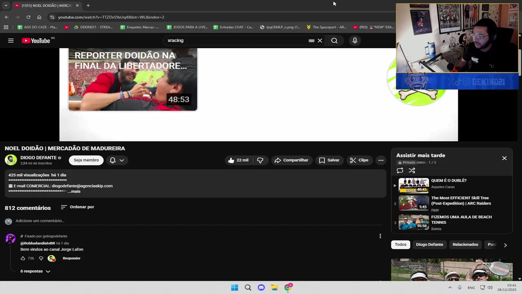Screen dimensions: 522x294
Task: Open the Ordenar por comments sort menu
Action: coord(77,207)
